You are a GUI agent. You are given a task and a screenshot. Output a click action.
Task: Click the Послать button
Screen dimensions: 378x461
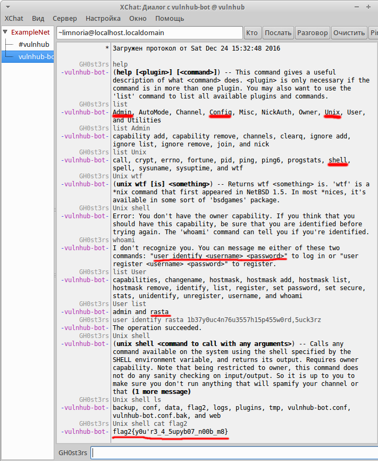[x=278, y=32]
